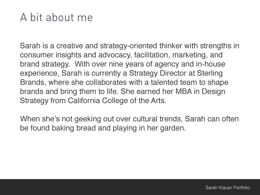Click the 'Sarah Klauer Portfolio' footer text
The image size is (260, 195).
tap(227, 188)
